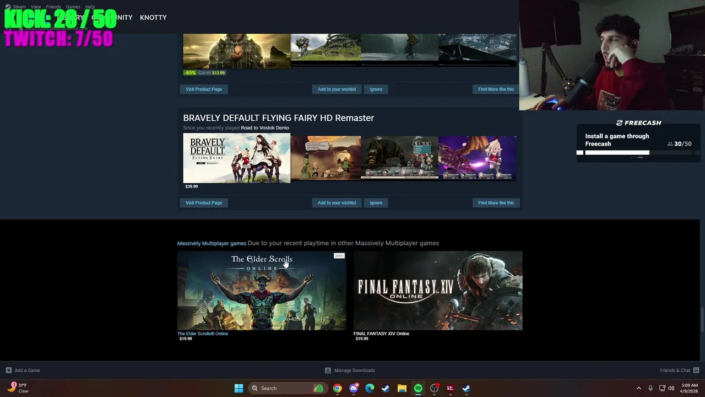Click the Freecash logo in the overlay
Image resolution: width=705 pixels, height=397 pixels.
639,123
